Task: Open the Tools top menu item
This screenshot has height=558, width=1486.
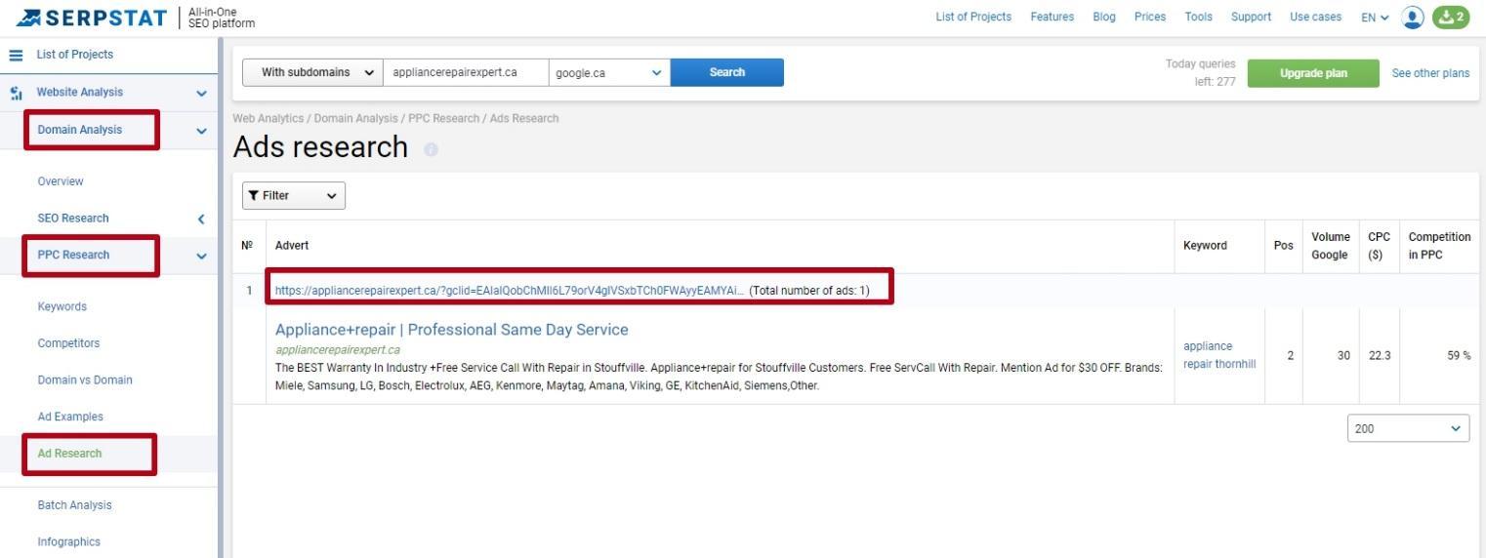Action: click(1198, 18)
